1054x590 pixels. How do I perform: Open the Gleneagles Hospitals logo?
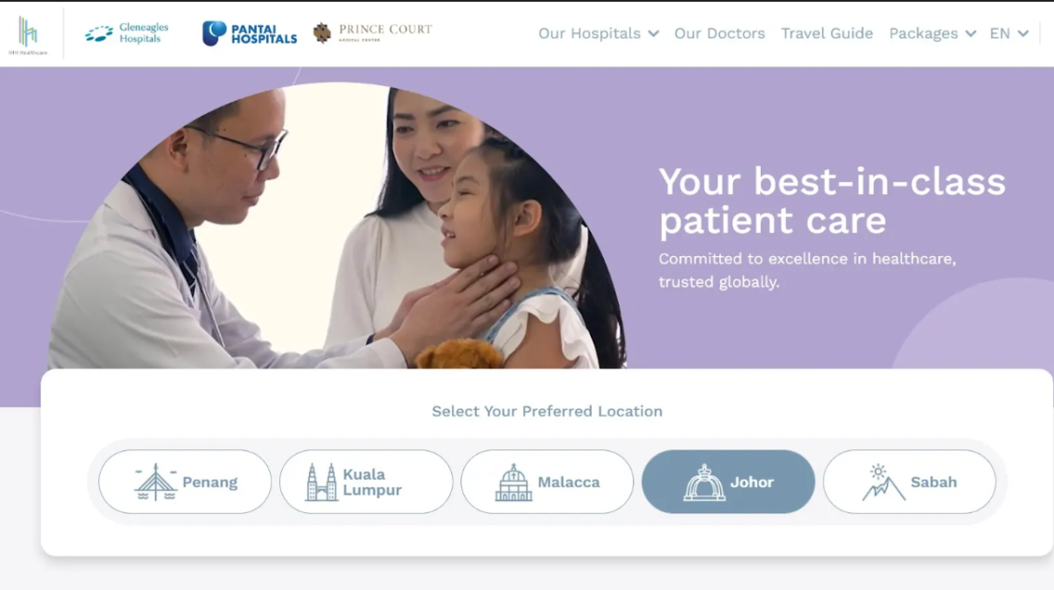(127, 33)
